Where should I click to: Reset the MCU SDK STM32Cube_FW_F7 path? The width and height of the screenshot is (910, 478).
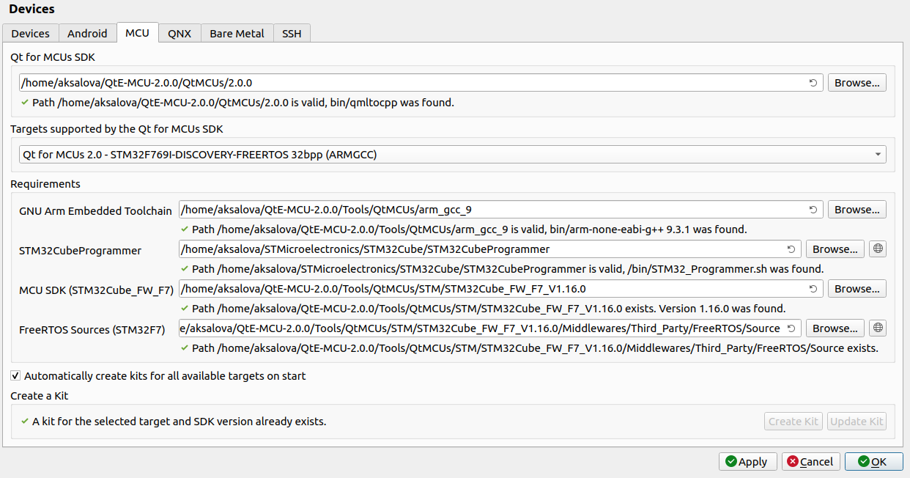tap(813, 289)
